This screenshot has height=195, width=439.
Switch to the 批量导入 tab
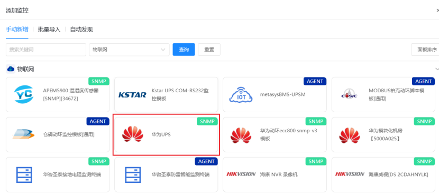click(x=49, y=30)
